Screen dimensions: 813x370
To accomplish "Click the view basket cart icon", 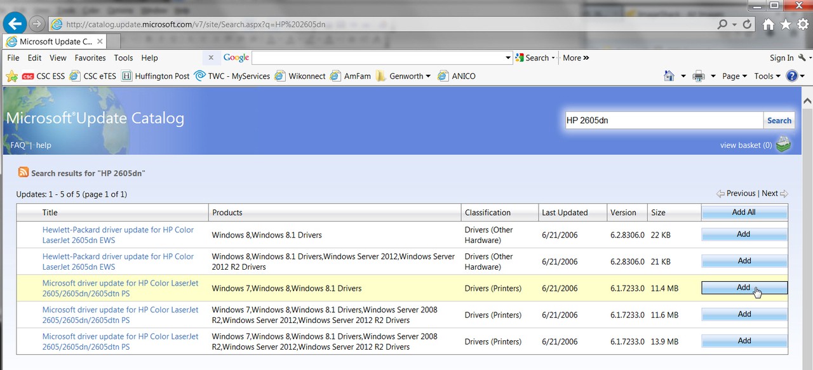I will tap(784, 145).
